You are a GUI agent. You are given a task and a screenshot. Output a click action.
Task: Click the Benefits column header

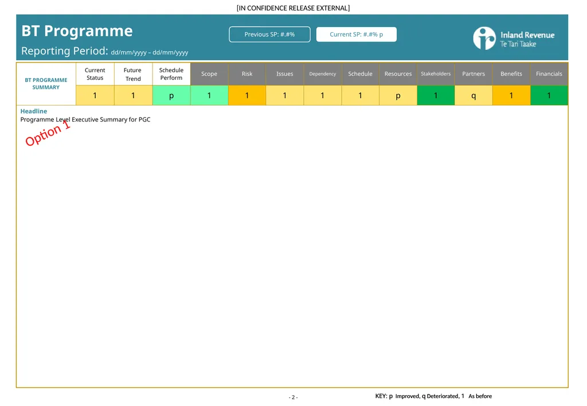[511, 74]
